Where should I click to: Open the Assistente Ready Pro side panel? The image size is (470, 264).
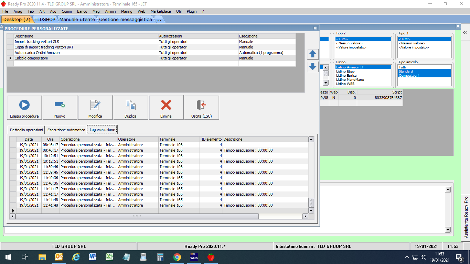(466, 217)
